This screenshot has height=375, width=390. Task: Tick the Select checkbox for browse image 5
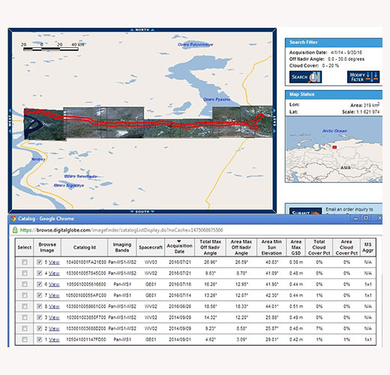[25, 262]
